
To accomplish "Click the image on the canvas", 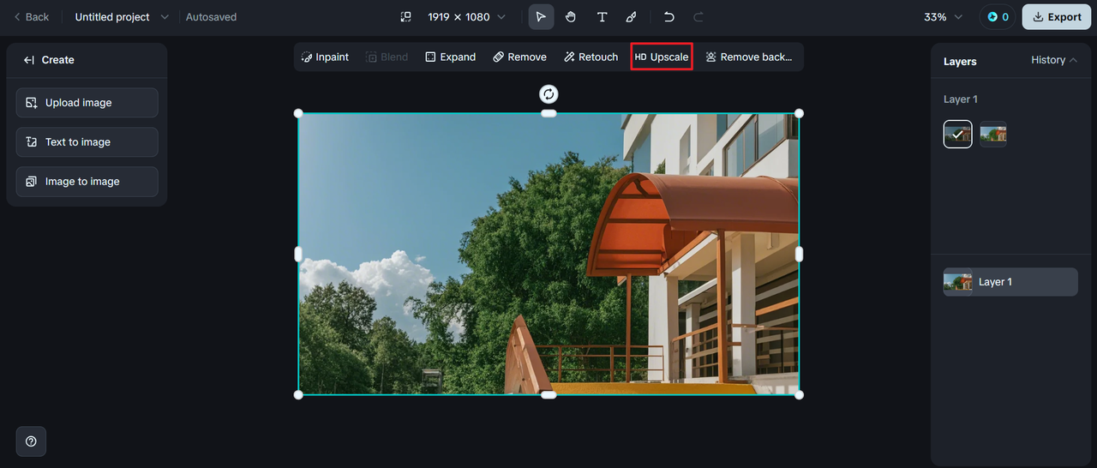I will [548, 254].
